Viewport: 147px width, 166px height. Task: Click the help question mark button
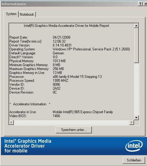pyautogui.click(x=140, y=4)
